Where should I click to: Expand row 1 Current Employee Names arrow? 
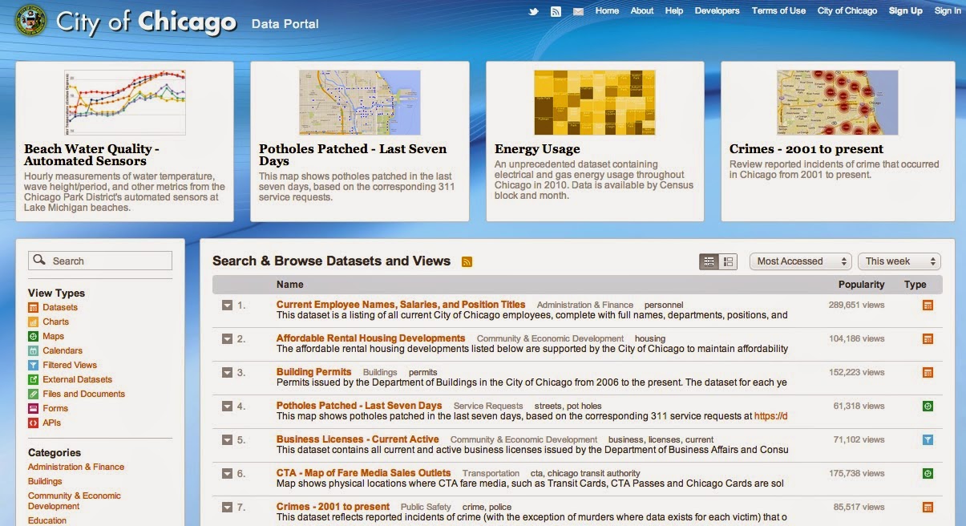(227, 305)
